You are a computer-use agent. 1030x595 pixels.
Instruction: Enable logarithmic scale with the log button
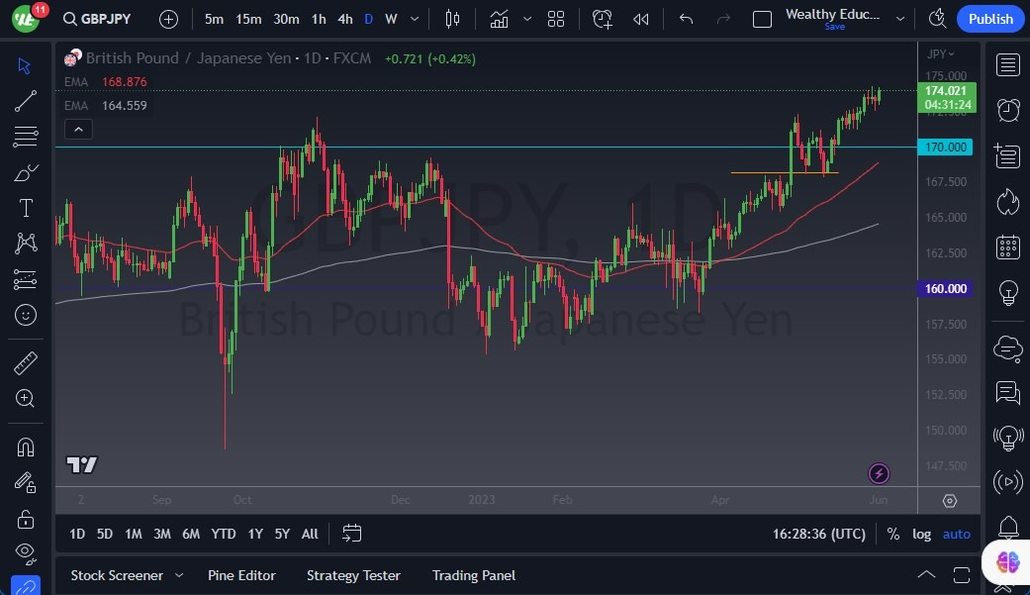tap(921, 534)
